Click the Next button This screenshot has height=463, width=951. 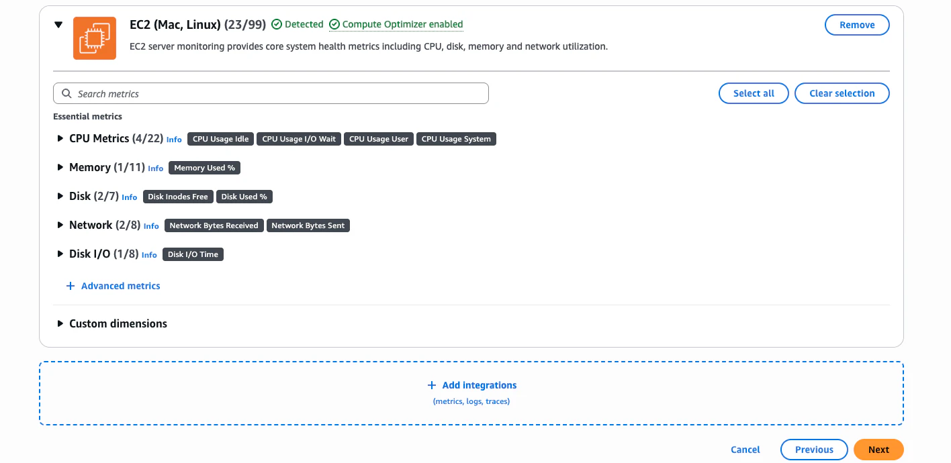[878, 450]
